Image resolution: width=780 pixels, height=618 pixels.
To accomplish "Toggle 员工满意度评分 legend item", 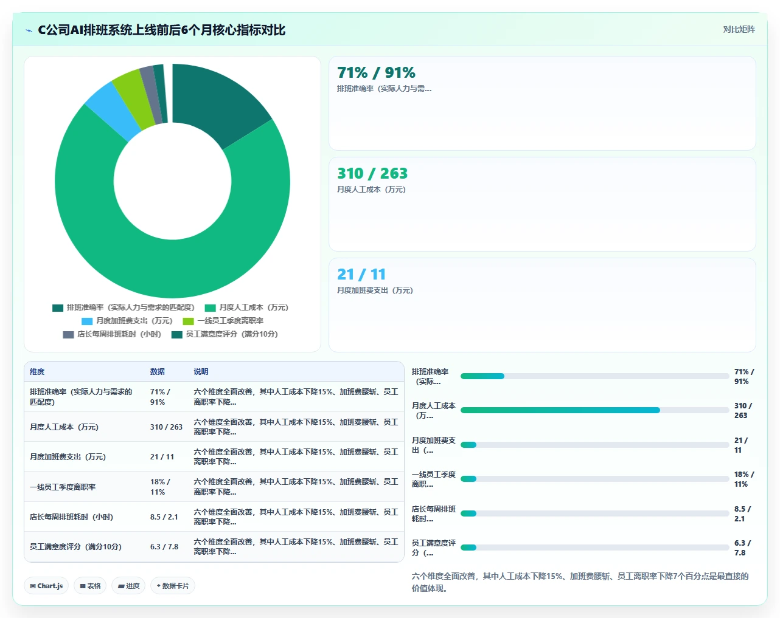I will coord(225,334).
